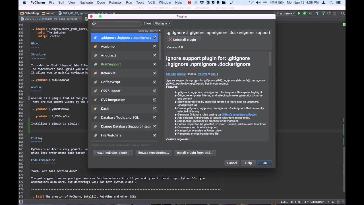The image size is (364, 205).
Task: Click the VCS Update Project icon
Action: click(318, 13)
